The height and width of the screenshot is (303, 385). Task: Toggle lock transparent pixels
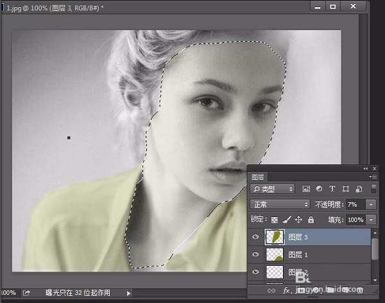(x=275, y=220)
